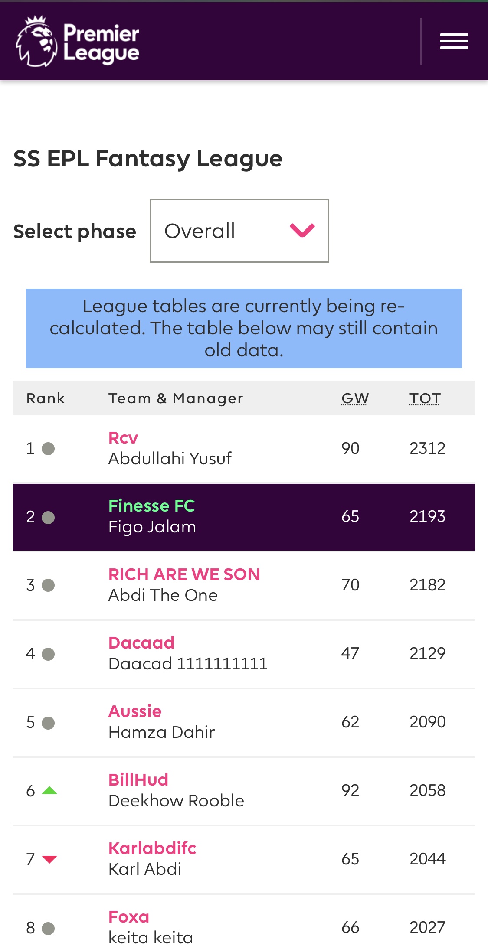The image size is (488, 949).
Task: Open the RICH ARE WE SON team
Action: click(x=184, y=574)
